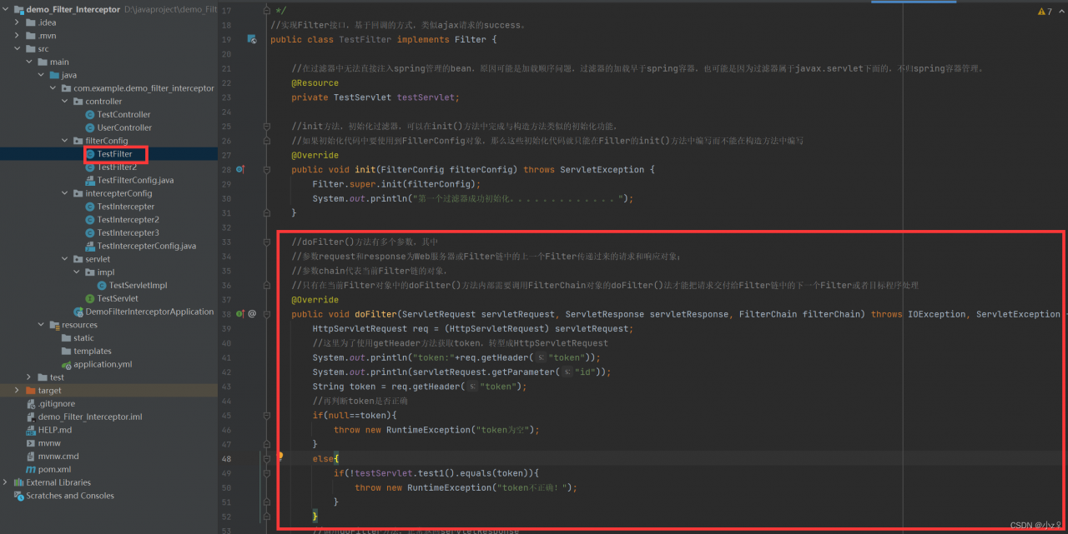The height and width of the screenshot is (534, 1068).
Task: Open the TestIntercepter class
Action: [x=125, y=207]
